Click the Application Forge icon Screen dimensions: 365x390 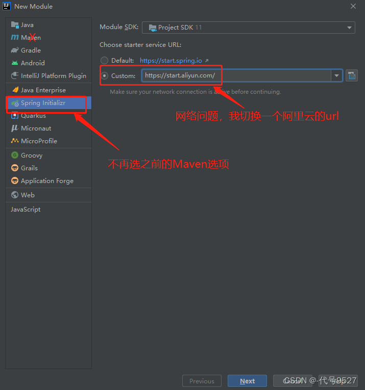point(15,180)
